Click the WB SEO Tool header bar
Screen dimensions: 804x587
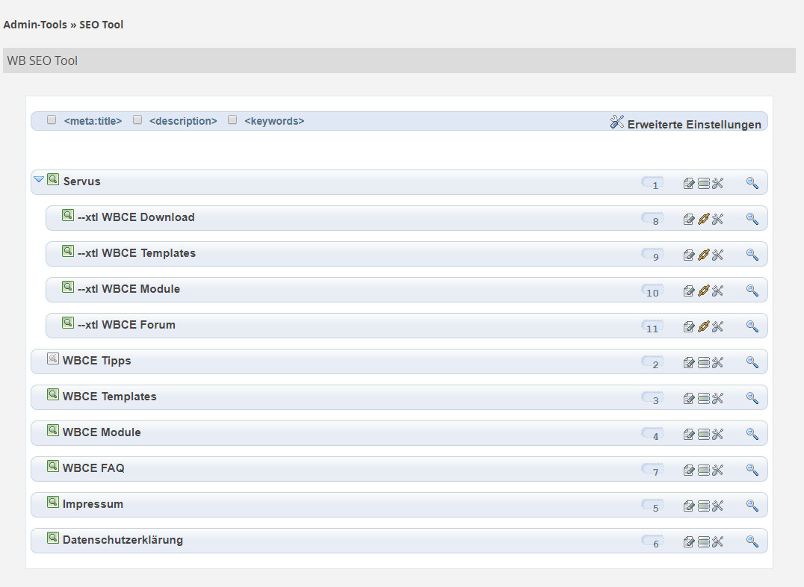(x=399, y=60)
